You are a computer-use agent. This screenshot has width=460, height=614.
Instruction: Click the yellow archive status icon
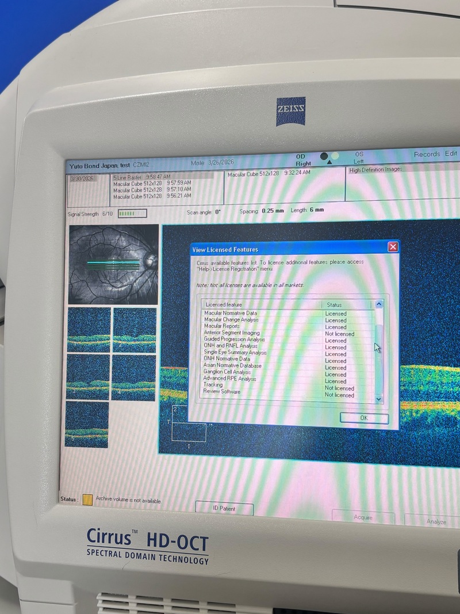pyautogui.click(x=87, y=499)
